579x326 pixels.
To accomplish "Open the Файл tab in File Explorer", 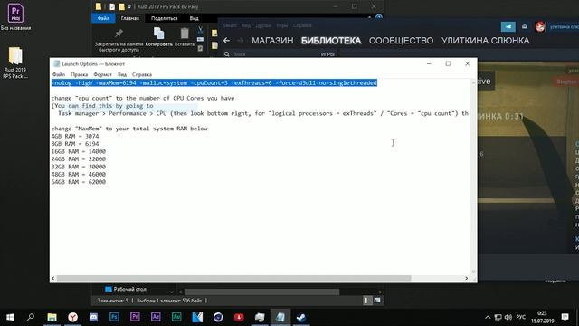I will (103, 18).
